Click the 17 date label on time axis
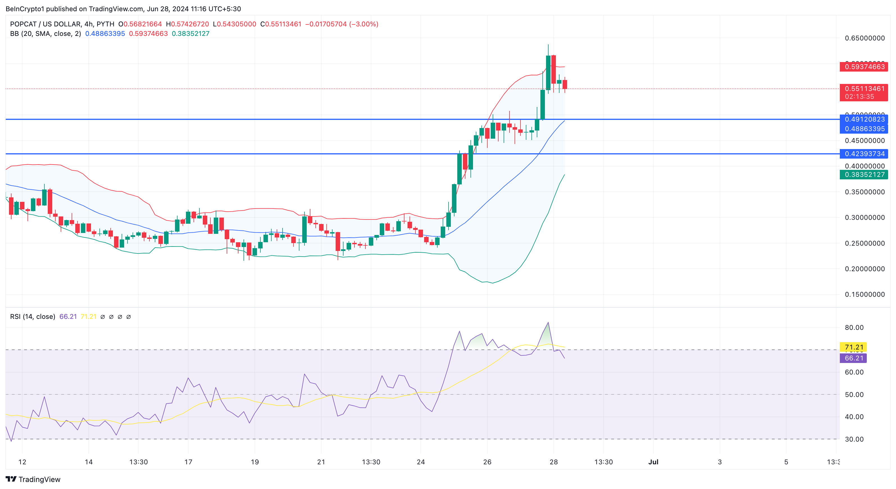Viewport: 896px width, 489px height. point(188,462)
